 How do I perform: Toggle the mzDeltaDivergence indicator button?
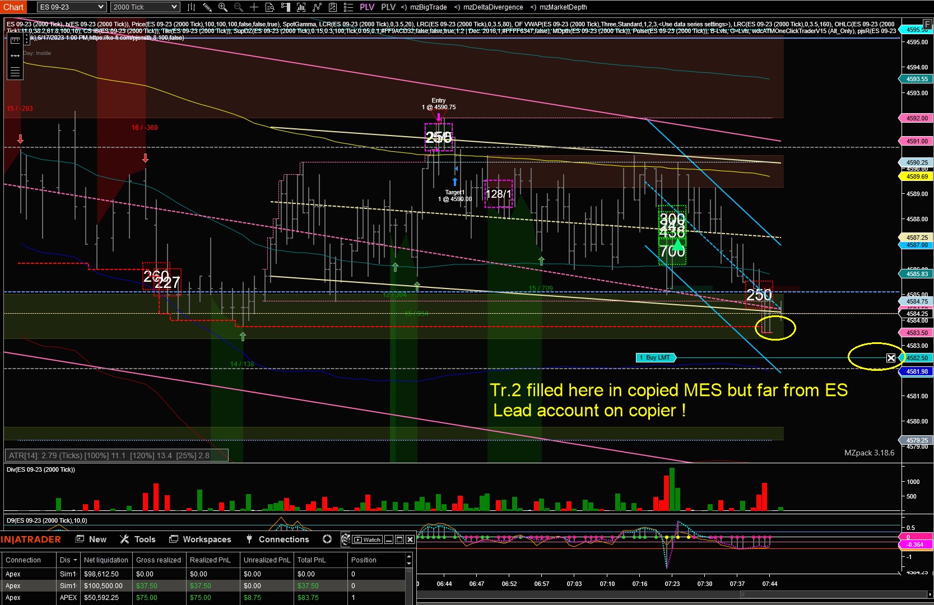coord(489,7)
